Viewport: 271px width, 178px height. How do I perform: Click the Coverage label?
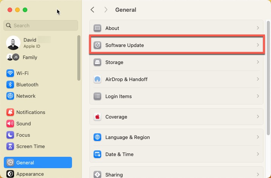tap(116, 117)
